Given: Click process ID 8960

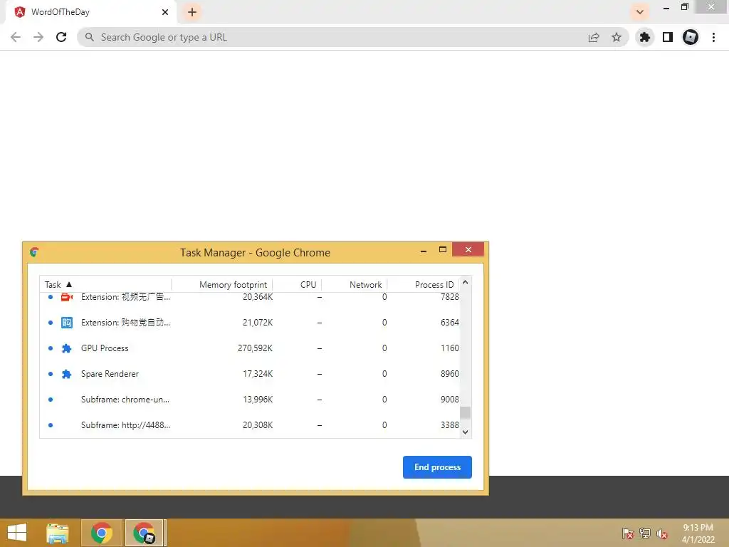Looking at the screenshot, I should coord(450,374).
